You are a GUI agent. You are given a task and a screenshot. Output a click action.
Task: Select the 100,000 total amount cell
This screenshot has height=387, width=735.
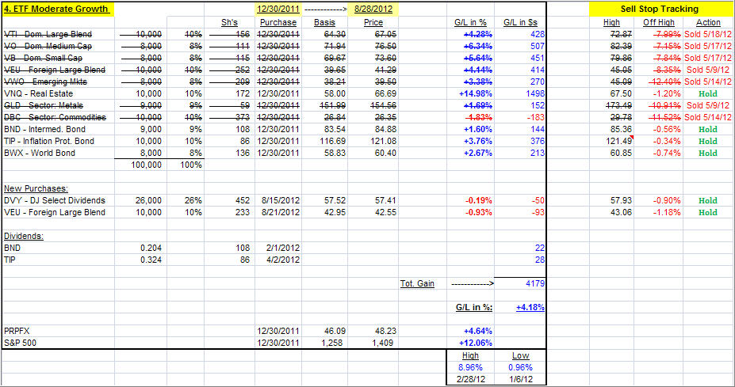pos(140,165)
